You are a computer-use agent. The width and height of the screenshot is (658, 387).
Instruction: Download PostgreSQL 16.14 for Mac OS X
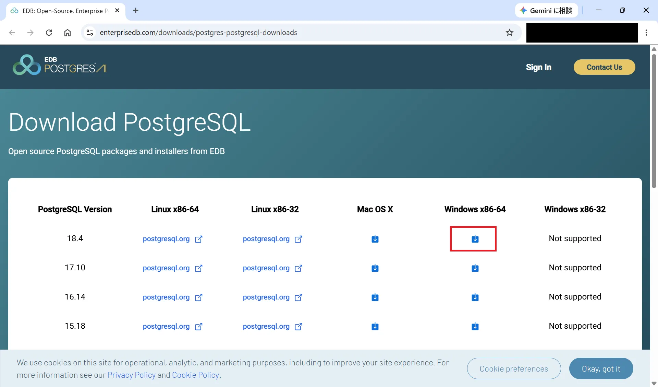[375, 297]
